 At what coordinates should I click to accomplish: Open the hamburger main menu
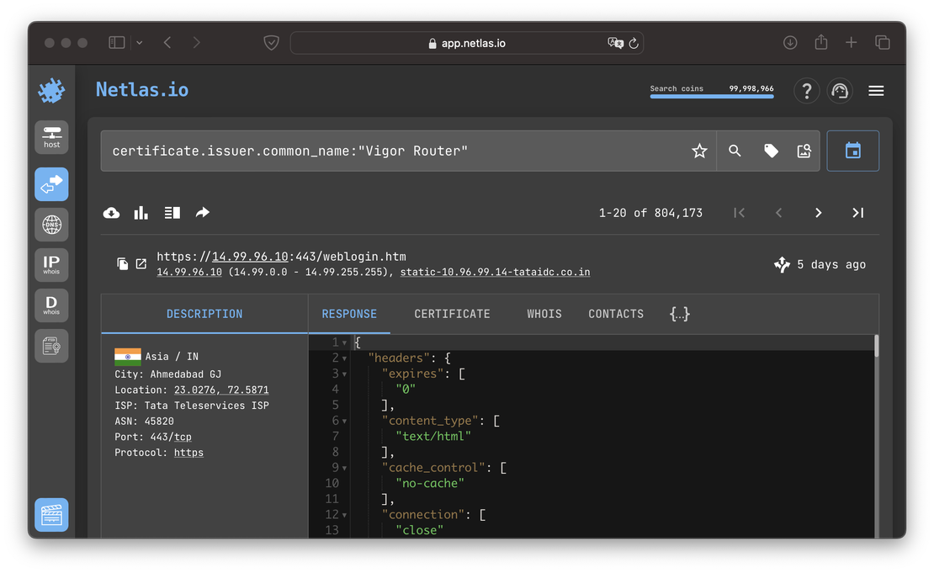[876, 91]
